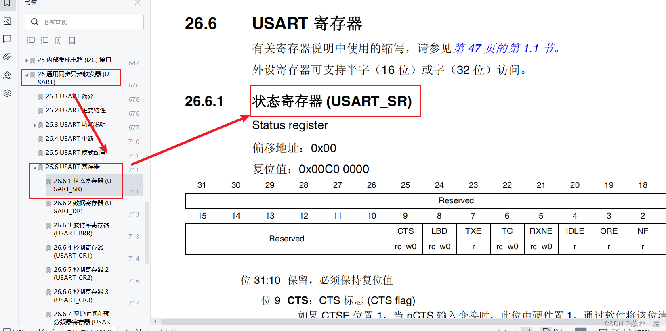Image resolution: width=666 pixels, height=331 pixels.
Task: Expand chapter 25 I2C bookmark
Action: click(27, 60)
